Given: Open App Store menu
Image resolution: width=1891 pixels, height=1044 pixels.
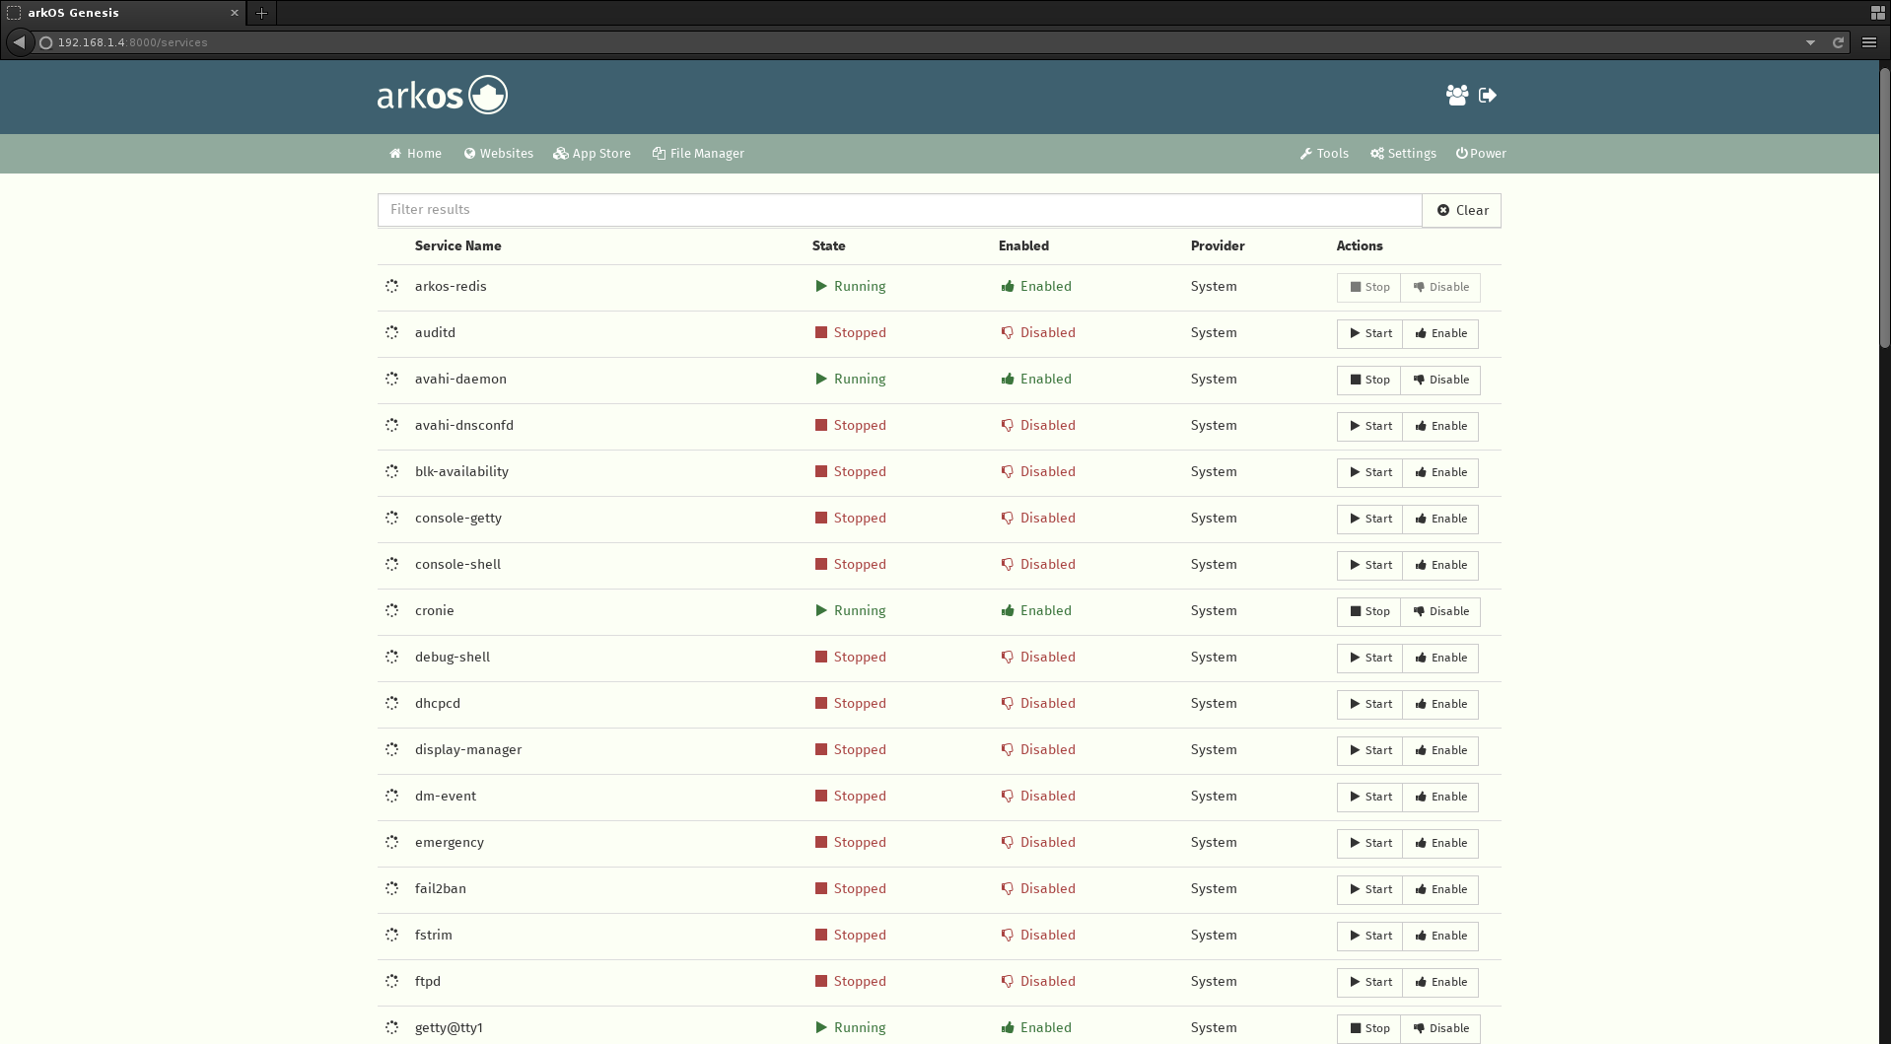Looking at the screenshot, I should click(x=592, y=154).
